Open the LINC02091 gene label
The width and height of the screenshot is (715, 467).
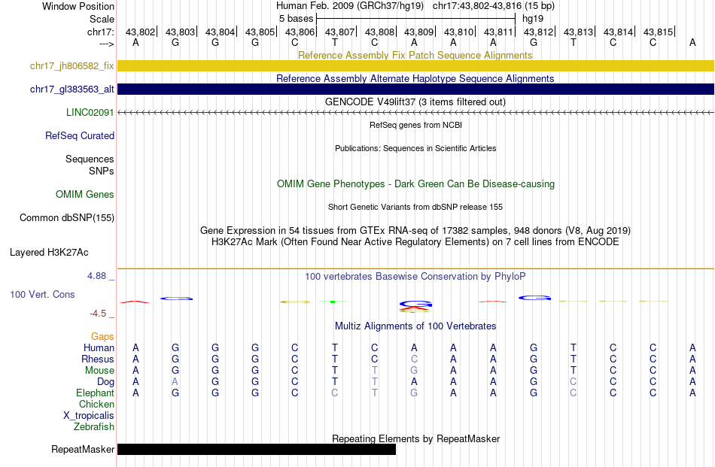click(x=90, y=113)
